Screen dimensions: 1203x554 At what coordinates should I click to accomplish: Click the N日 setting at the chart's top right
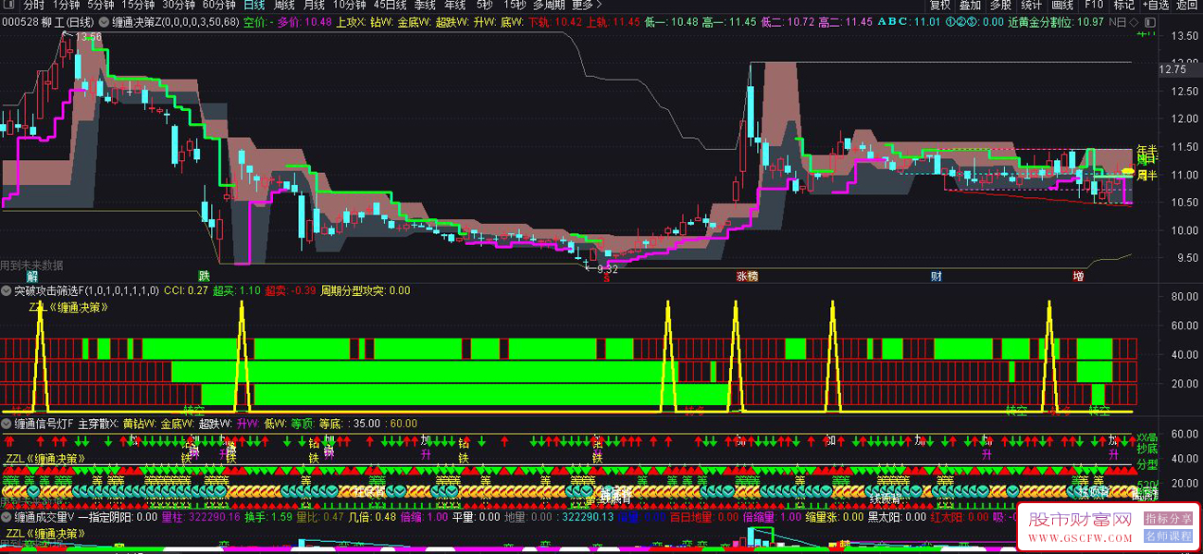(1120, 20)
